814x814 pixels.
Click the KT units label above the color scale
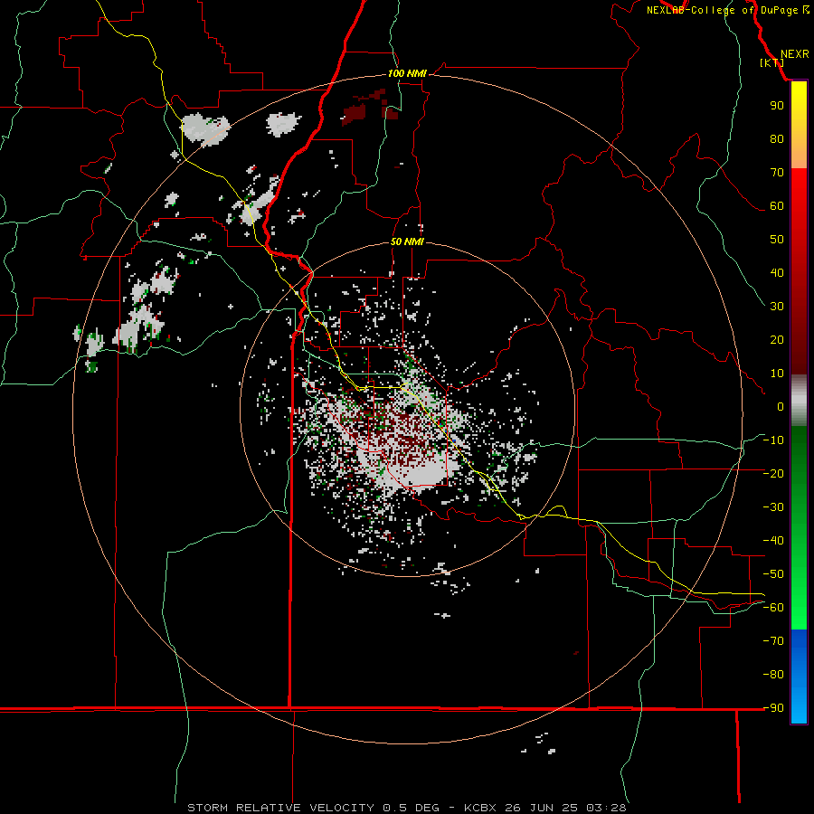(x=772, y=62)
